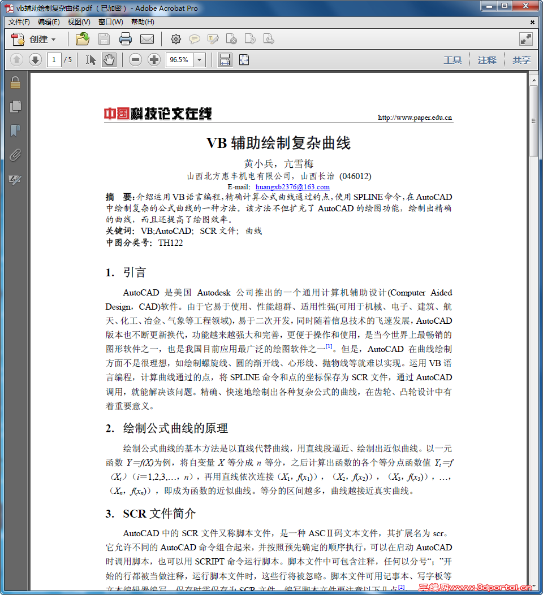Zoom out with minus button
The width and height of the screenshot is (543, 595).
135,59
